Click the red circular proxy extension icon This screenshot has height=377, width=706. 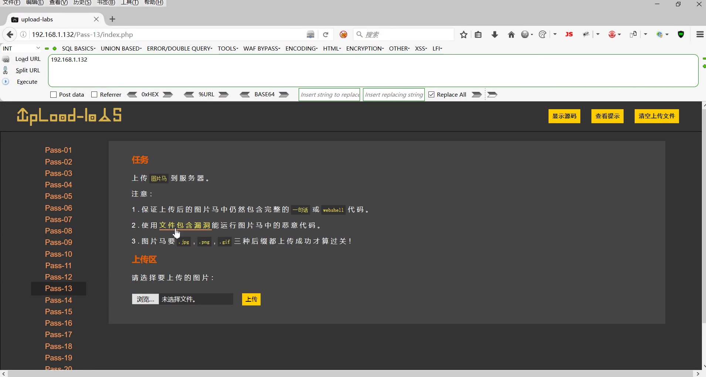click(612, 34)
